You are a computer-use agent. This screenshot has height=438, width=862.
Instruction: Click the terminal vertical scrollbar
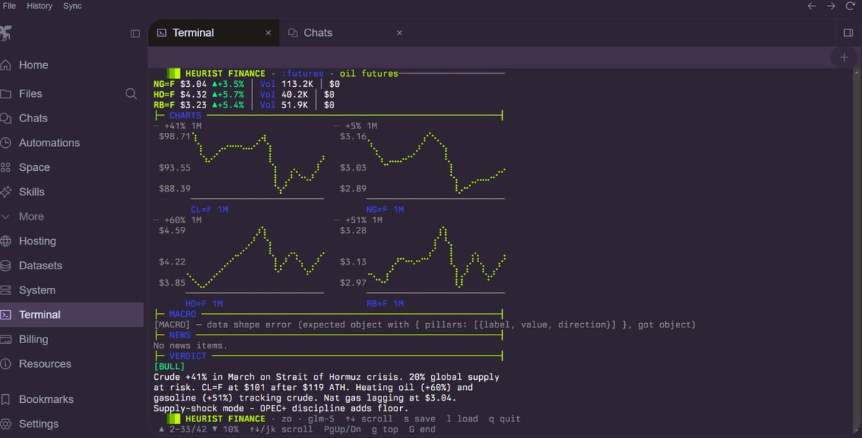point(857,251)
